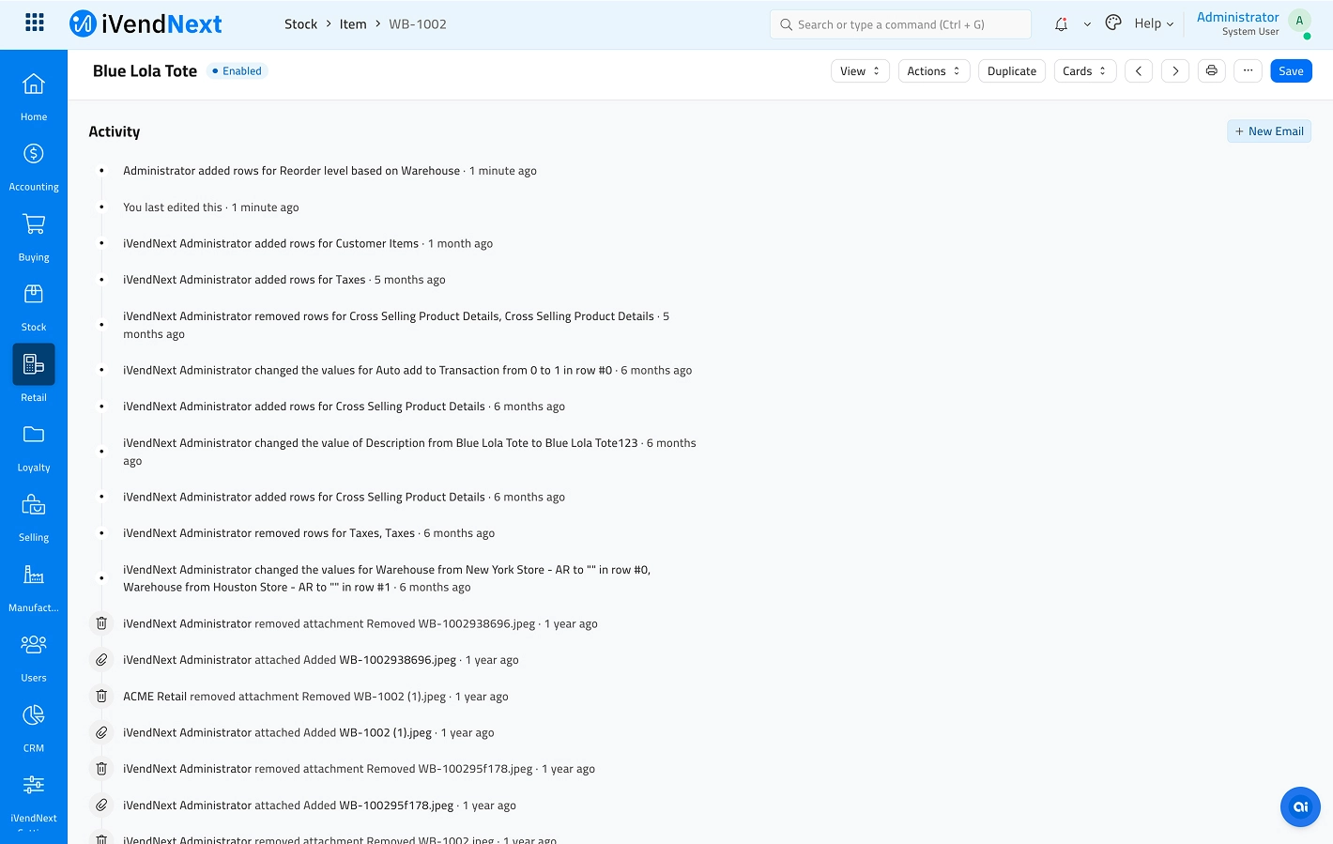Expand the Cards dropdown
Viewport: 1333px width, 844px height.
pos(1084,71)
